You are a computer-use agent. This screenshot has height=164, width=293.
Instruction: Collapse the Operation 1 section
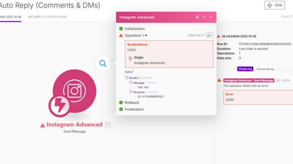coord(146,35)
